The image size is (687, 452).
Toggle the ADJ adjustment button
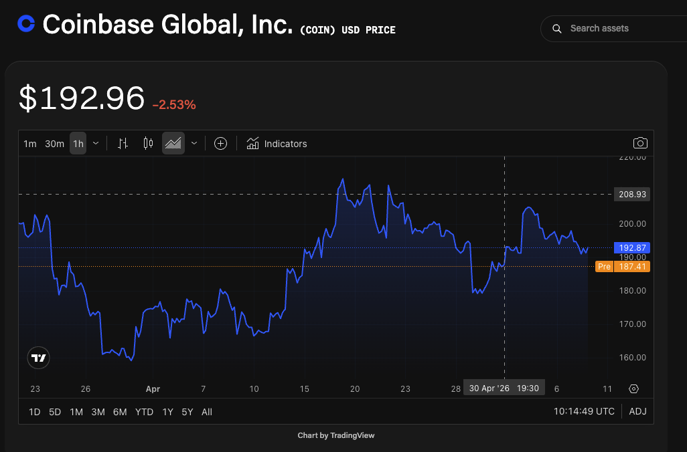point(637,411)
